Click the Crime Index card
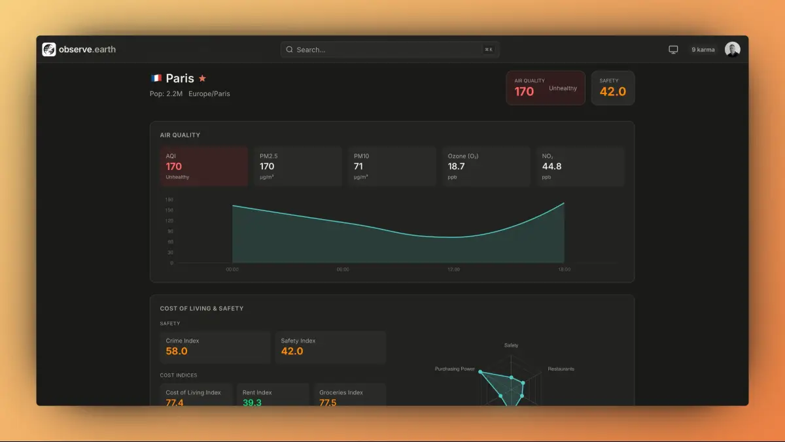The width and height of the screenshot is (785, 442). pos(215,347)
